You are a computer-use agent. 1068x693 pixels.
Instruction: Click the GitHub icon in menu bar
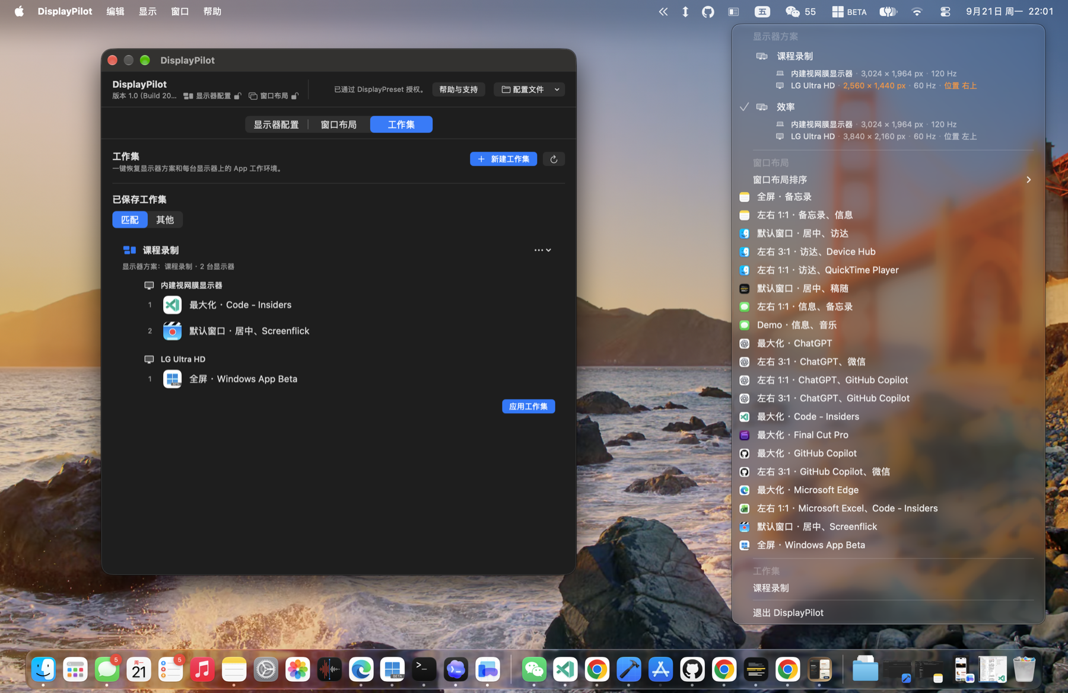tap(708, 11)
